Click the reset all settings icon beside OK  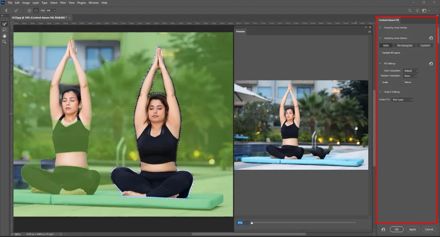click(x=383, y=229)
